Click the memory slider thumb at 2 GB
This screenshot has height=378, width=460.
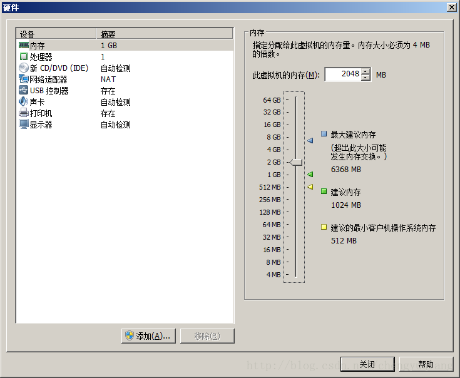pyautogui.click(x=295, y=162)
